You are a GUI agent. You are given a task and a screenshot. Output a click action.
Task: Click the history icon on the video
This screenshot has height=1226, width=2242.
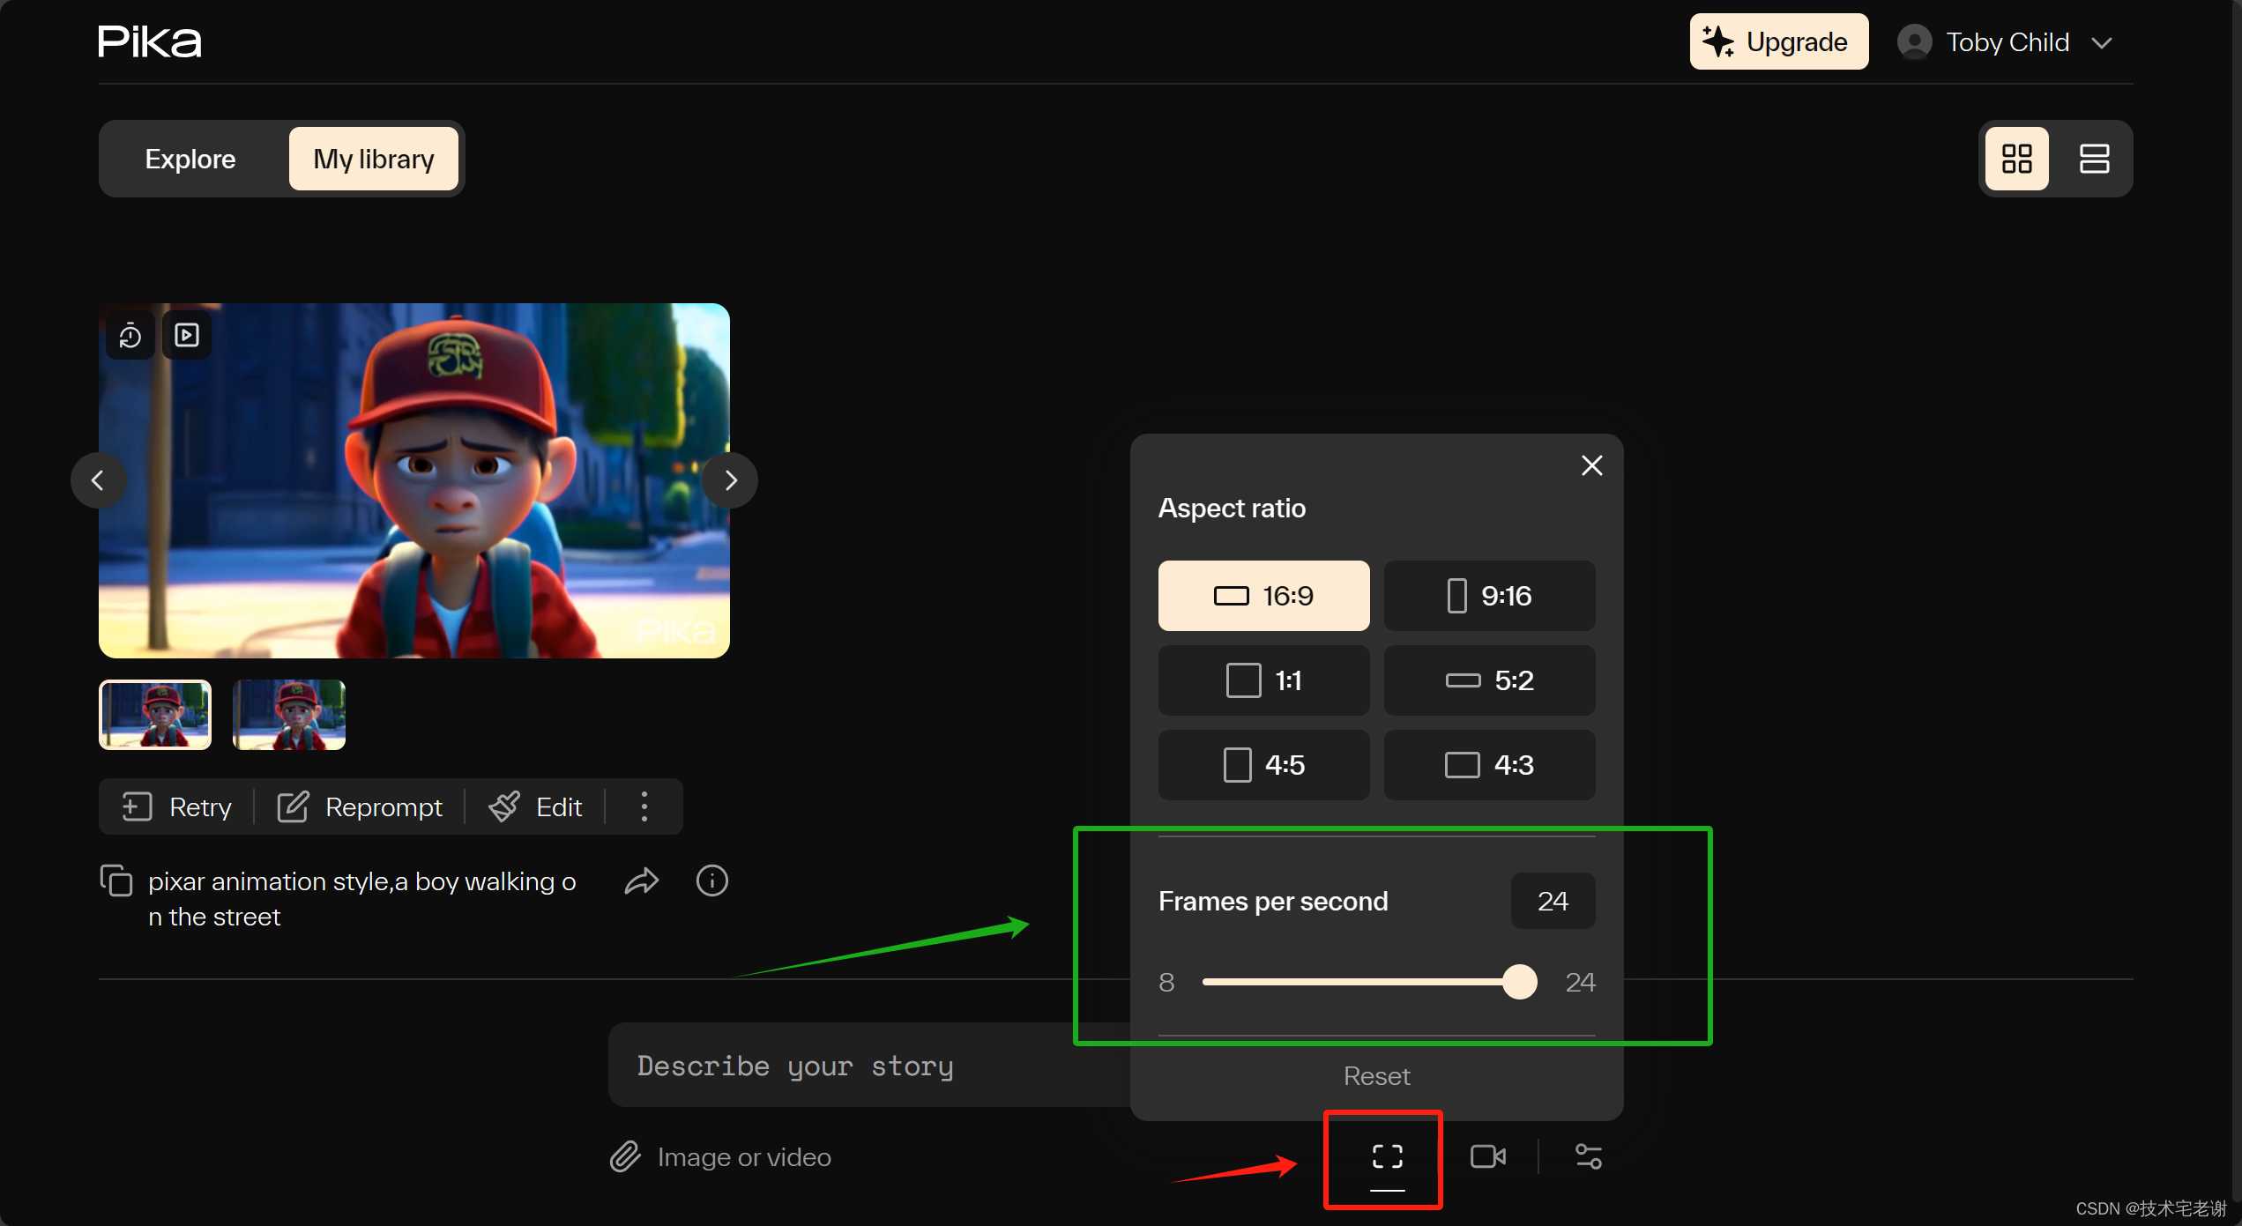pyautogui.click(x=130, y=335)
